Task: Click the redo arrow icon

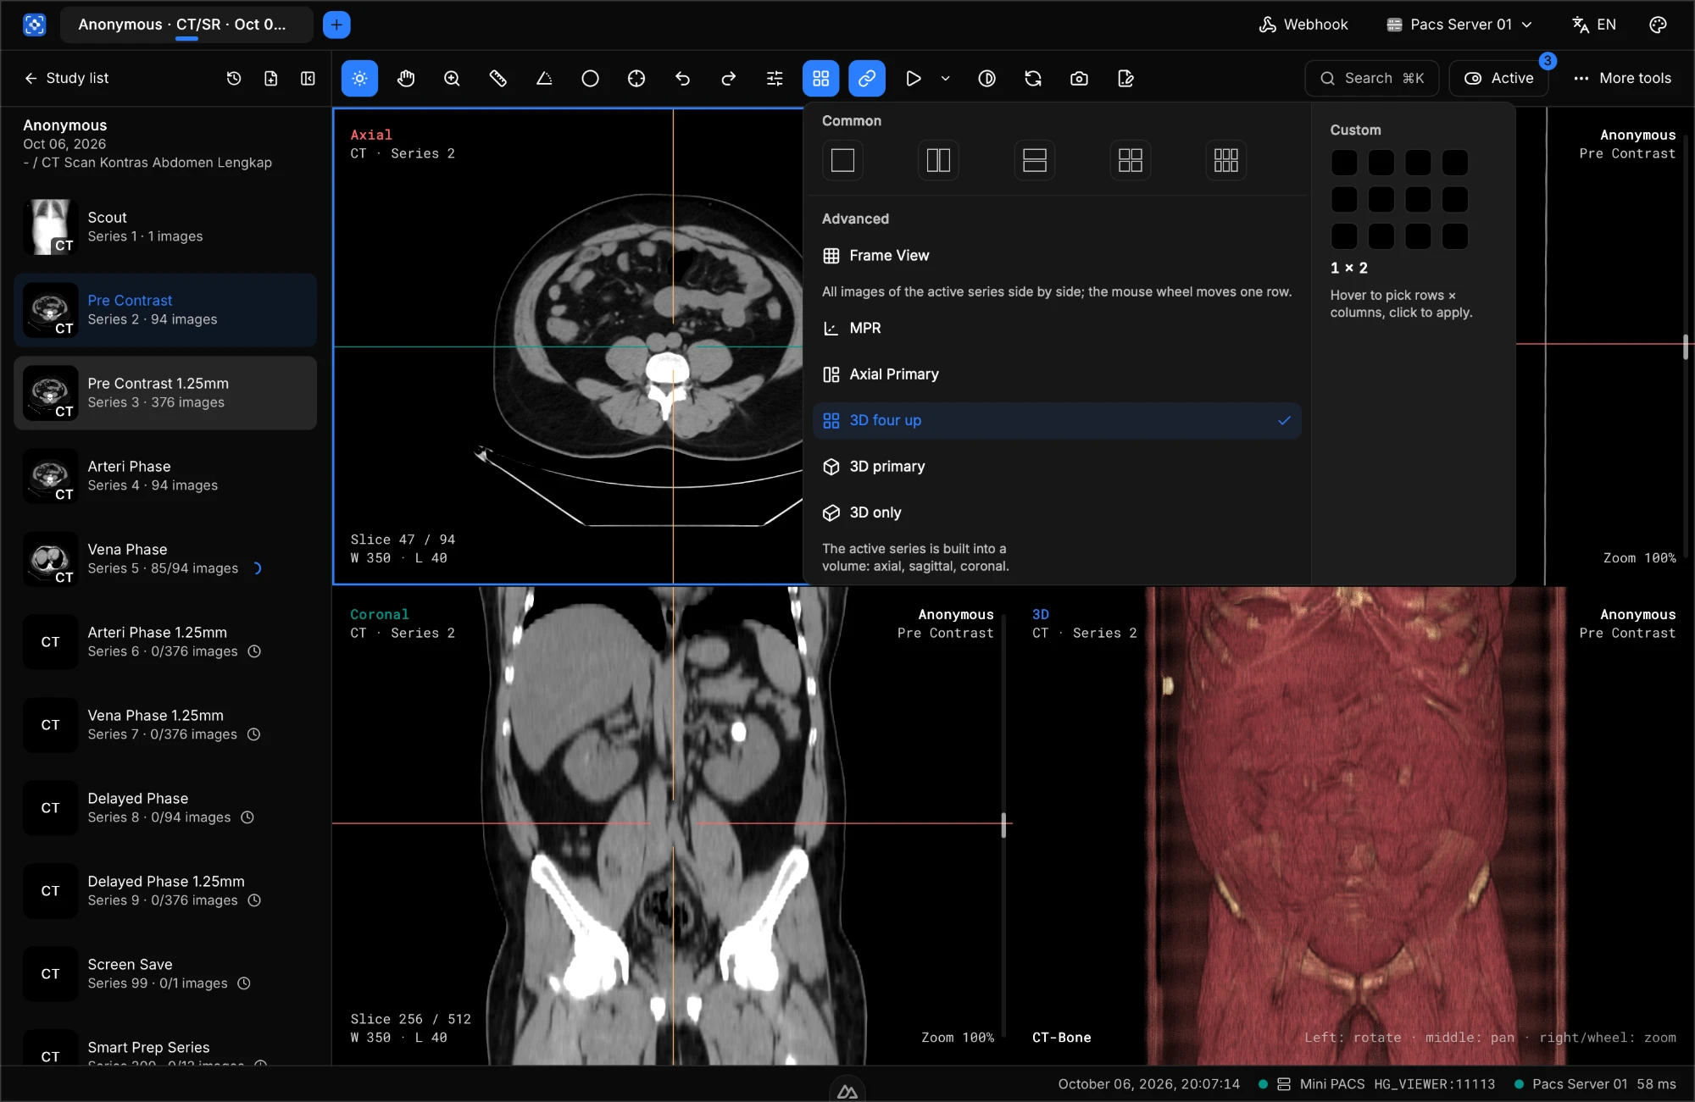Action: click(x=729, y=79)
